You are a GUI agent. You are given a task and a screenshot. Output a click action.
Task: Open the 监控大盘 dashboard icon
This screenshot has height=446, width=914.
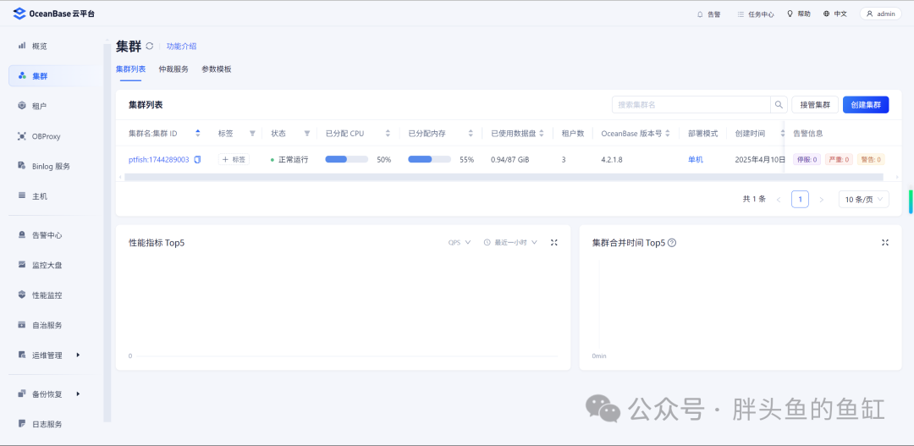(x=22, y=265)
